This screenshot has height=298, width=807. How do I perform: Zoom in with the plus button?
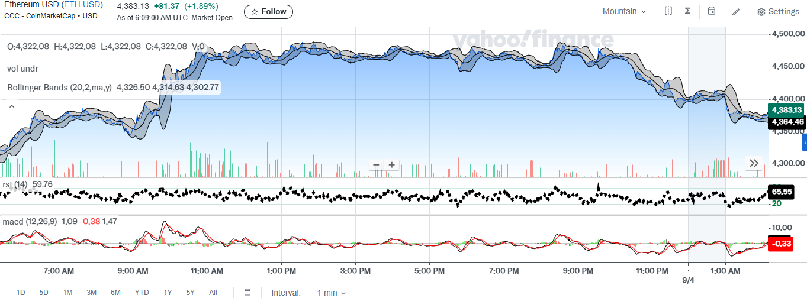click(x=391, y=165)
